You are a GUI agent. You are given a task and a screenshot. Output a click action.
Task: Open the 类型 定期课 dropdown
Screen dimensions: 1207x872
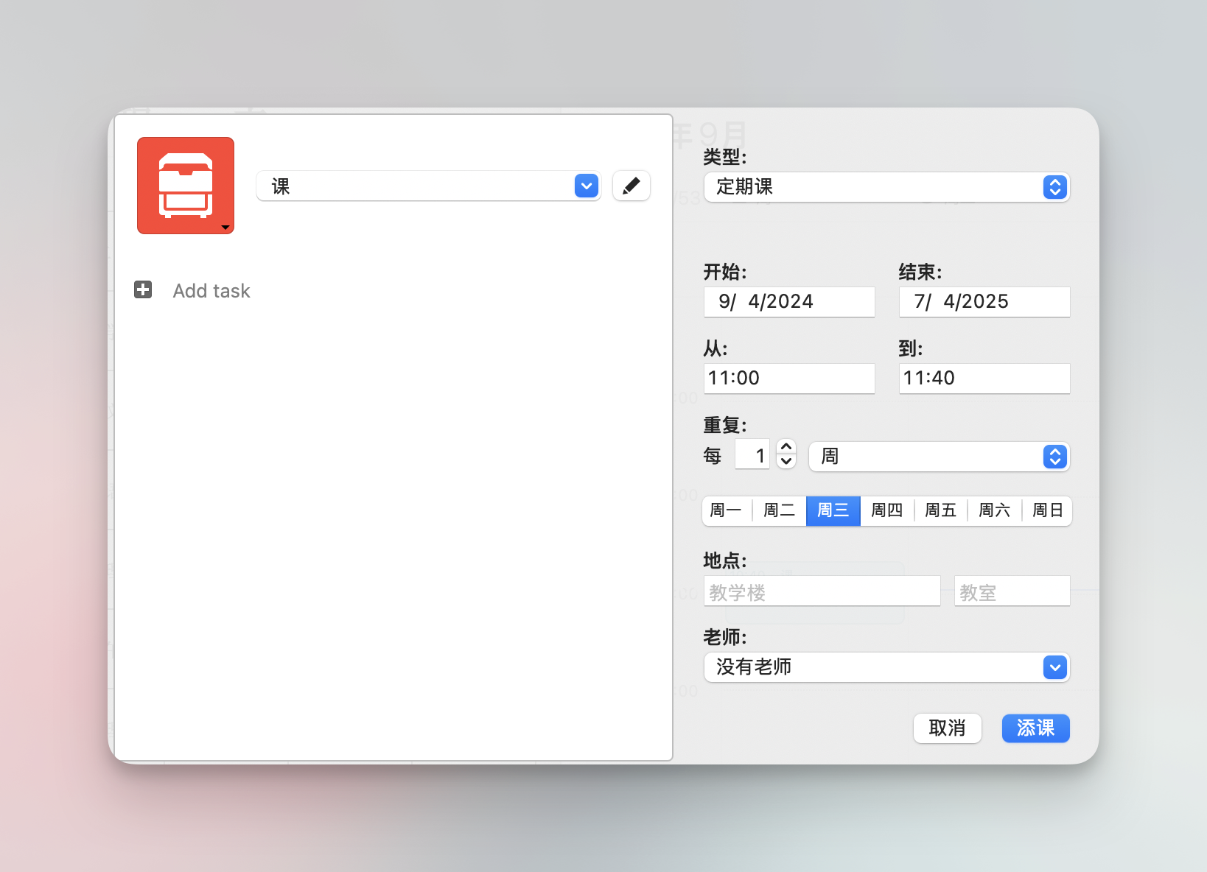coord(886,187)
